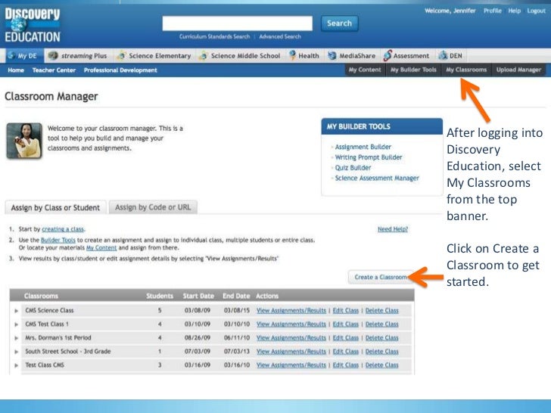Image resolution: width=551 pixels, height=413 pixels.
Task: Click the Create a Classroom button
Action: point(380,277)
